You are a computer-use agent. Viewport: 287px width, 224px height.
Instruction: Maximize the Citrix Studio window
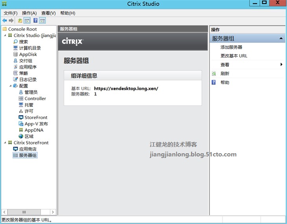(264, 3)
